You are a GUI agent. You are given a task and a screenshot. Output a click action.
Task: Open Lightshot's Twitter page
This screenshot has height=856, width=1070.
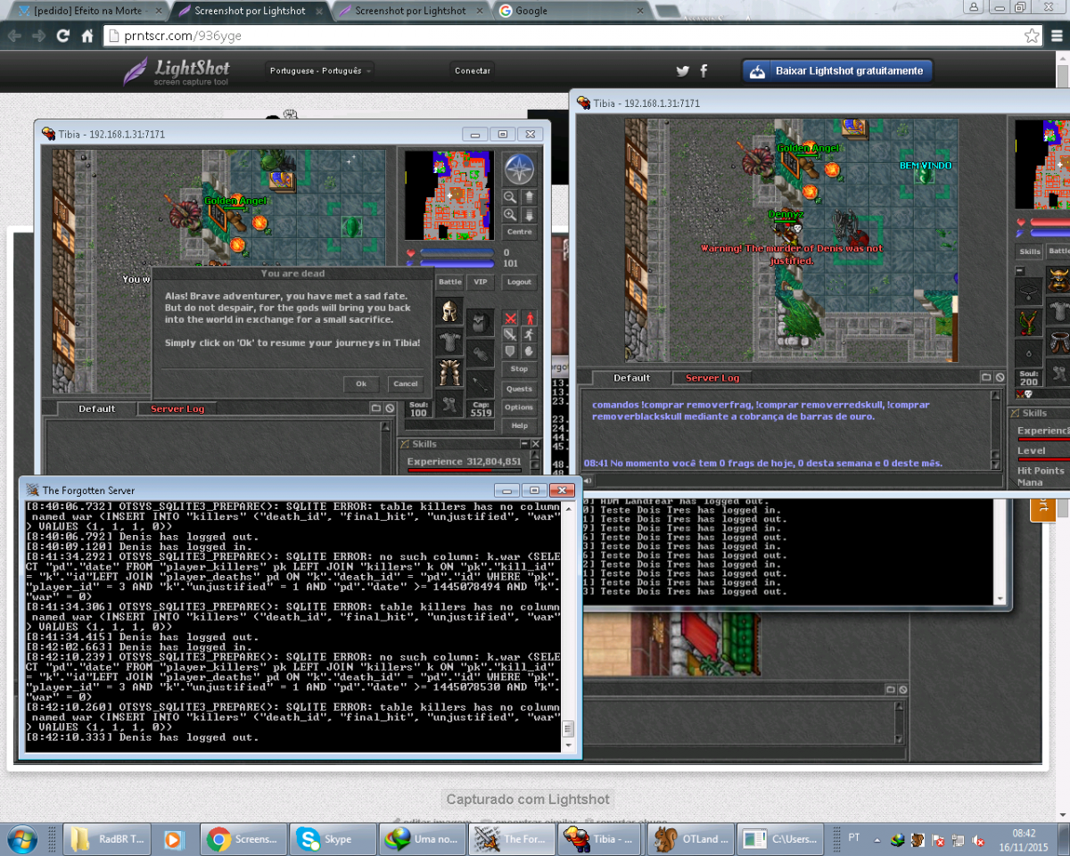683,71
